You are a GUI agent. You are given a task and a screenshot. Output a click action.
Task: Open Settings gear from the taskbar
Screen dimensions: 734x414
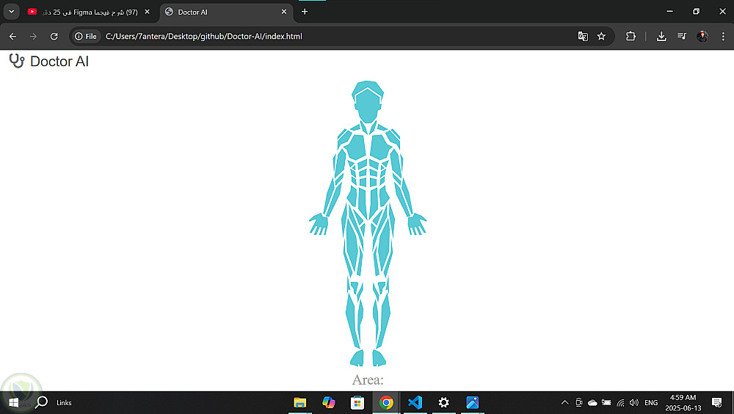[x=444, y=403]
